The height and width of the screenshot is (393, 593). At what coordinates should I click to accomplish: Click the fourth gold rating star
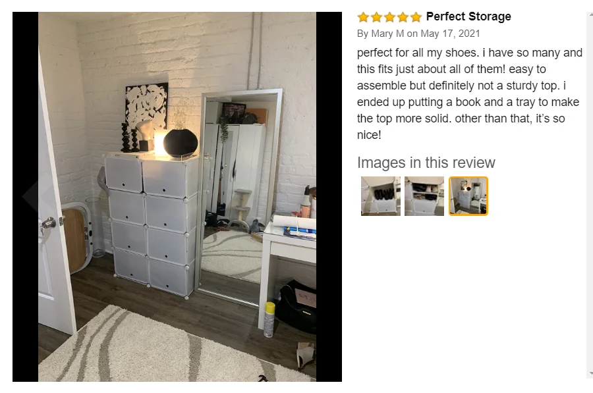click(x=403, y=17)
